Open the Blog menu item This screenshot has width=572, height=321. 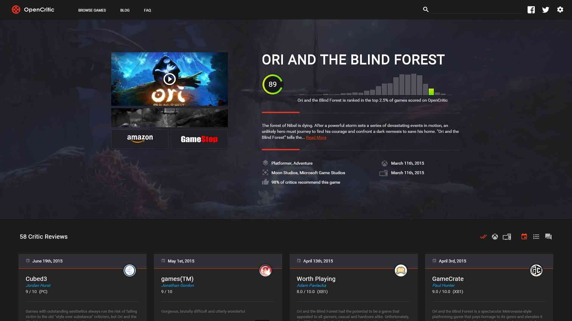[125, 10]
